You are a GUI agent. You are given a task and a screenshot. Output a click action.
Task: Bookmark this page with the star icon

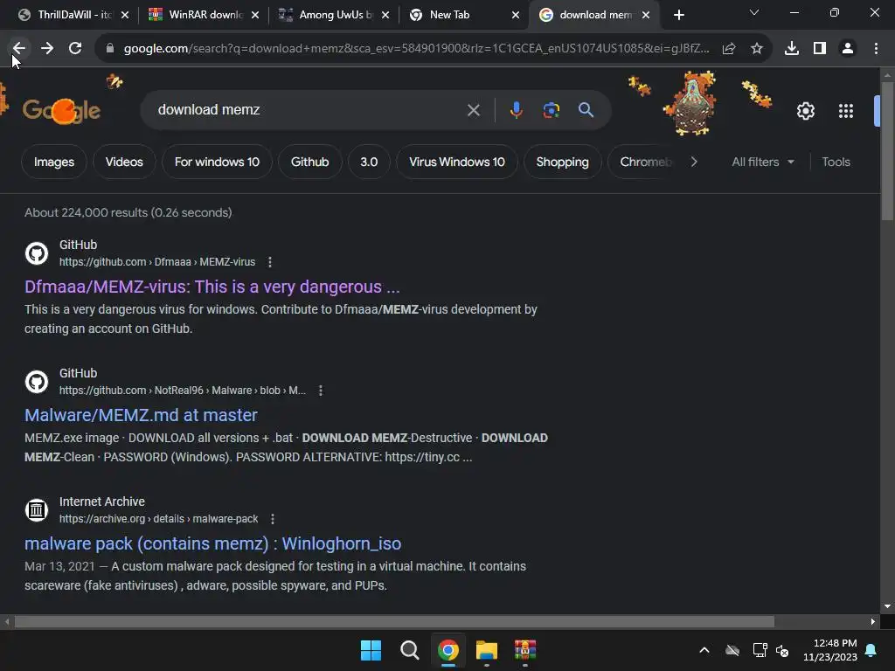(x=757, y=49)
